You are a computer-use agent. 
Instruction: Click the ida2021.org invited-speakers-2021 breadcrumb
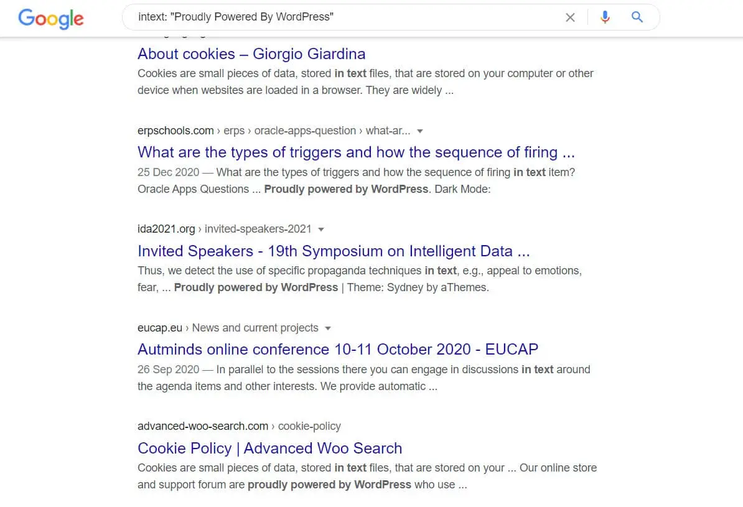coord(224,230)
